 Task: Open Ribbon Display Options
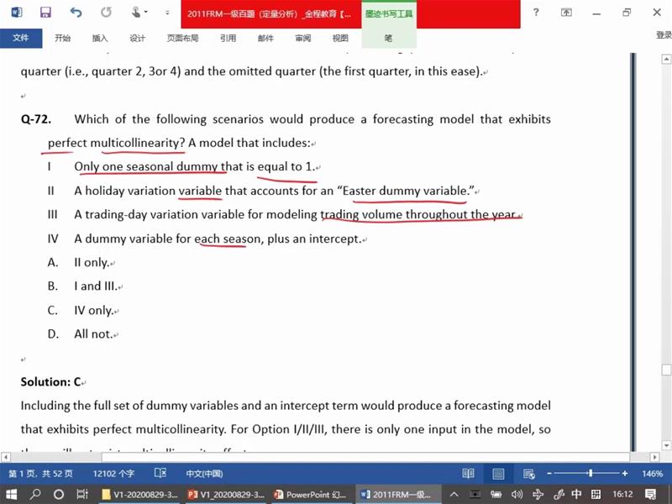pos(566,13)
